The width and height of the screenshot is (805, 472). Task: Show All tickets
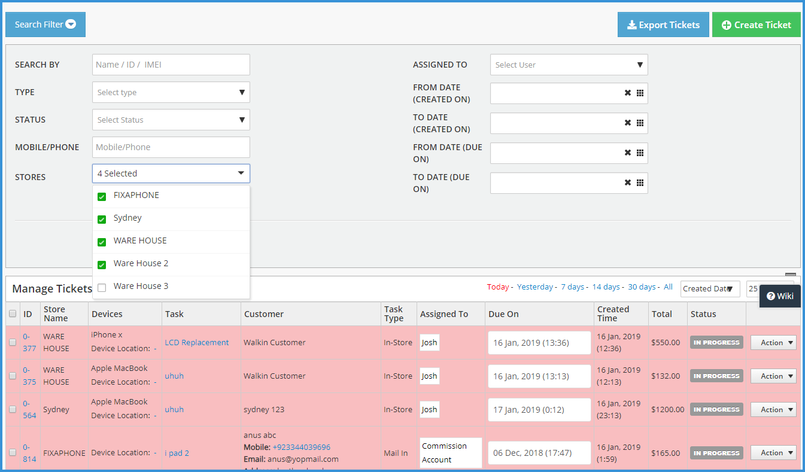click(668, 287)
